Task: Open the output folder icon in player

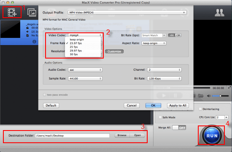Action: (x=200, y=96)
